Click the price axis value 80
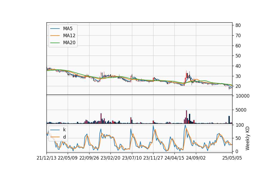Image resolution: width=258 pixels, height=186 pixels. [x=238, y=25]
